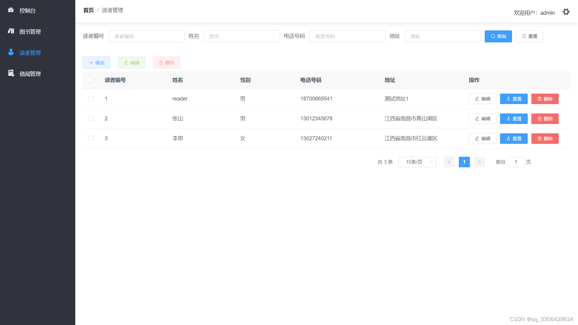Click address 江西省南昌市青山湖区
578x325 pixels.
[x=411, y=119]
